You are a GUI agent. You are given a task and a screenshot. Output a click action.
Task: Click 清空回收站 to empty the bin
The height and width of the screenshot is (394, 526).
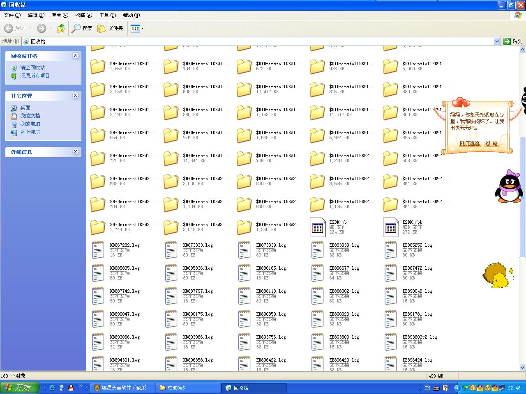[x=32, y=68]
